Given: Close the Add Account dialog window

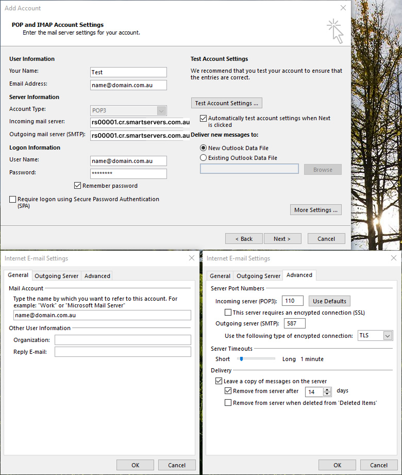Looking at the screenshot, I should click(x=343, y=8).
